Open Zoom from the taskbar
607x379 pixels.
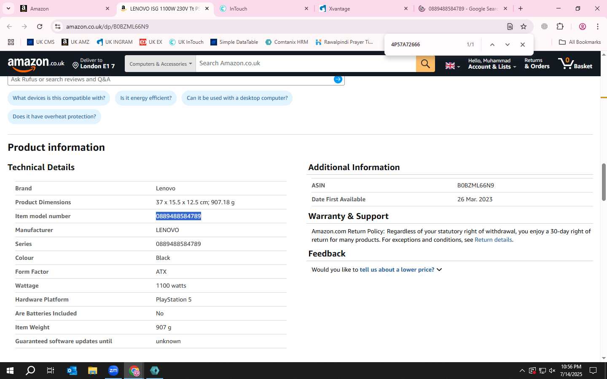point(113,371)
